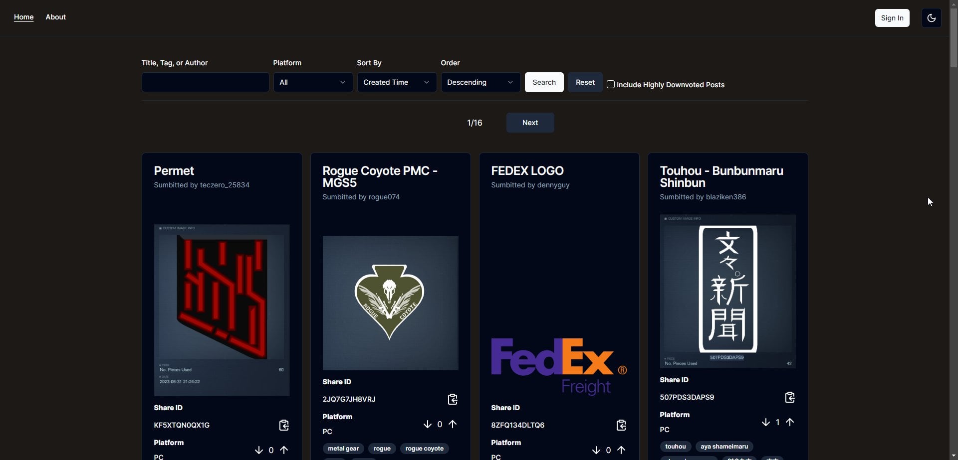Open the Bunbunmaru Shinbun emblem thumbnail

[x=727, y=291]
